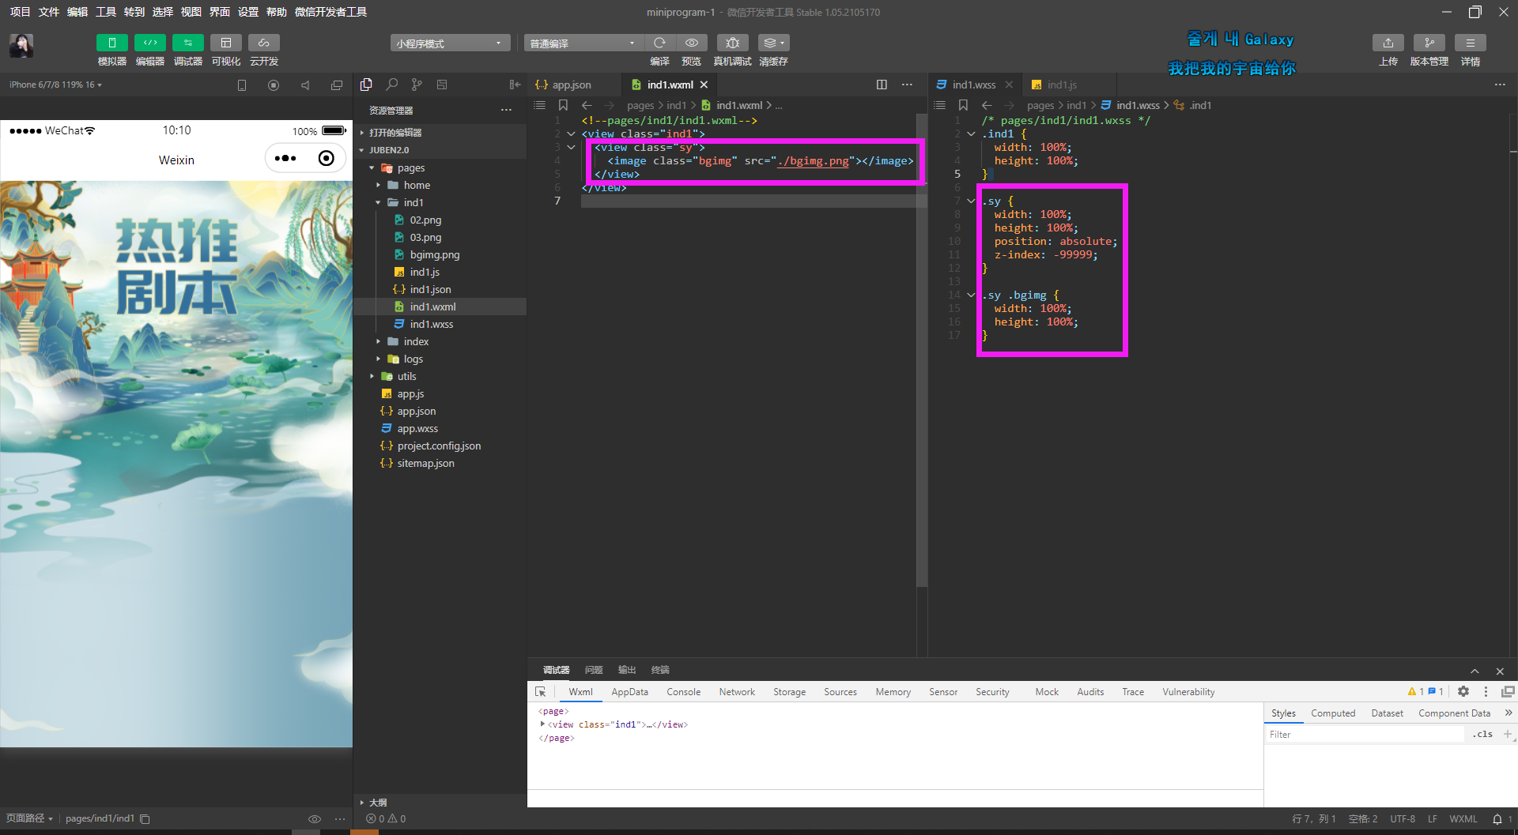
Task: Fold the .sy CSS rule
Action: click(972, 201)
